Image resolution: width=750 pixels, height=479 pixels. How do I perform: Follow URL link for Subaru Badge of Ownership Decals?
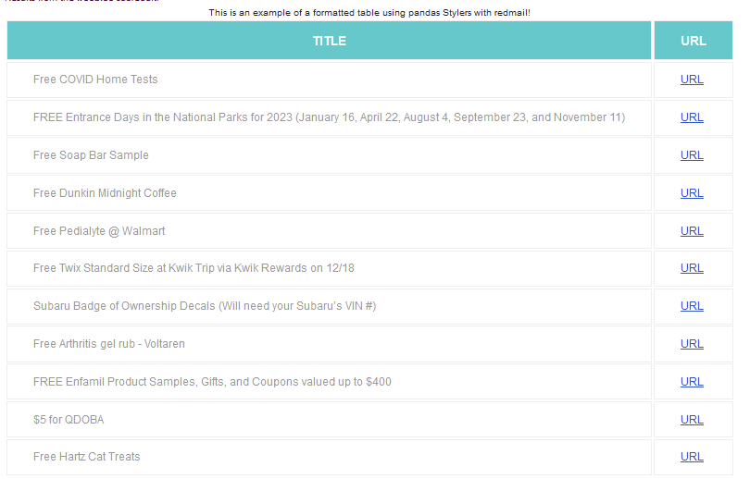(692, 306)
